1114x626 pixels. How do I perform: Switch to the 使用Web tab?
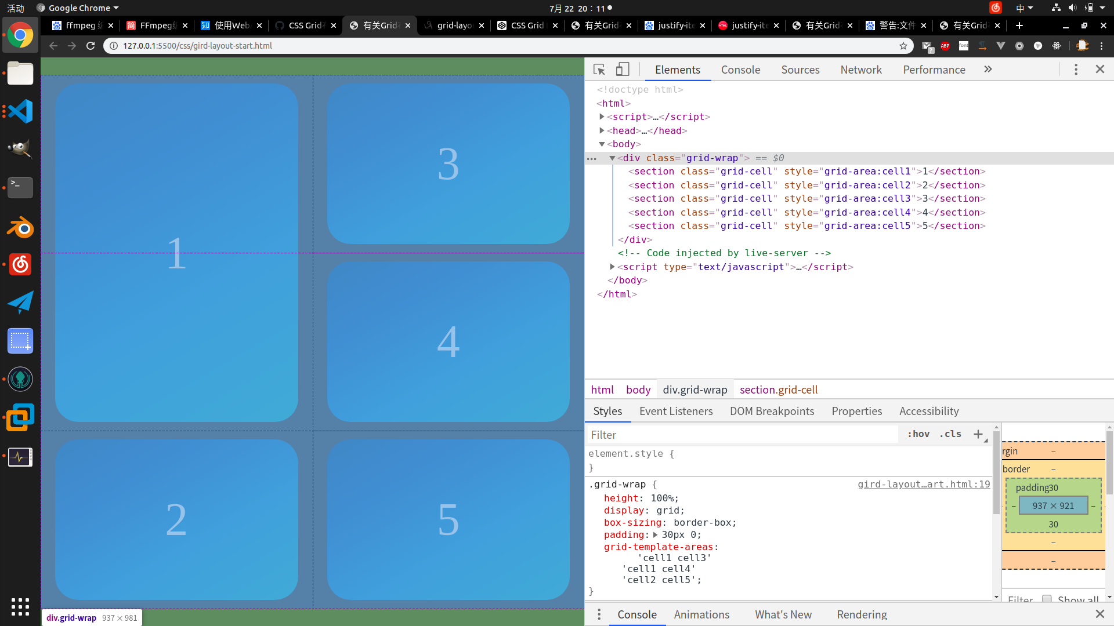click(x=230, y=26)
